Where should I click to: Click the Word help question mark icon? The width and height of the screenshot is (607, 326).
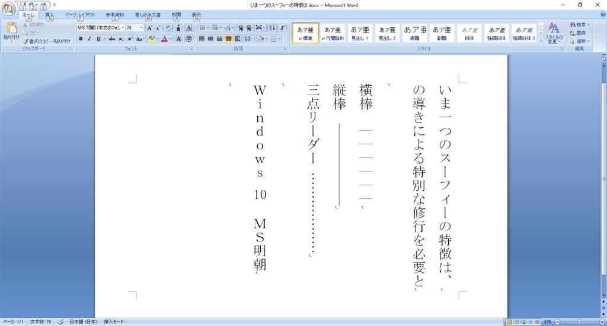(x=603, y=14)
